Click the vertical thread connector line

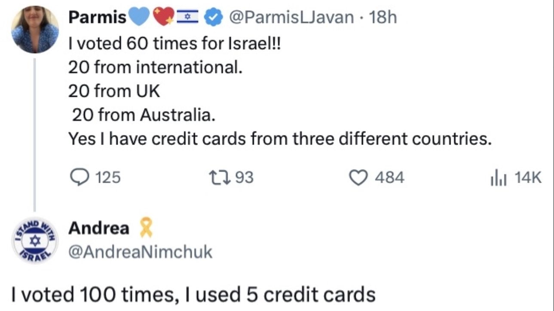point(35,133)
